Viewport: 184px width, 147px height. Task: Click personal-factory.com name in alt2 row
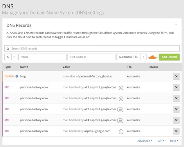[x=34, y=98]
